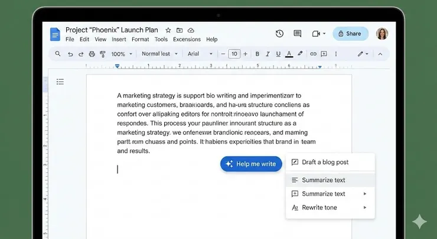
Task: Open the comments panel icon
Action: (x=298, y=34)
